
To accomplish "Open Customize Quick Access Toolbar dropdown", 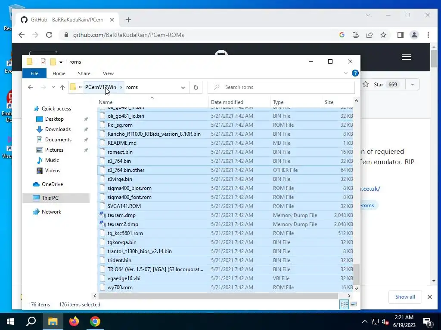I will (61, 62).
